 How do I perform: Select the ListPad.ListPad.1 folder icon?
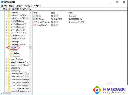(9, 39)
